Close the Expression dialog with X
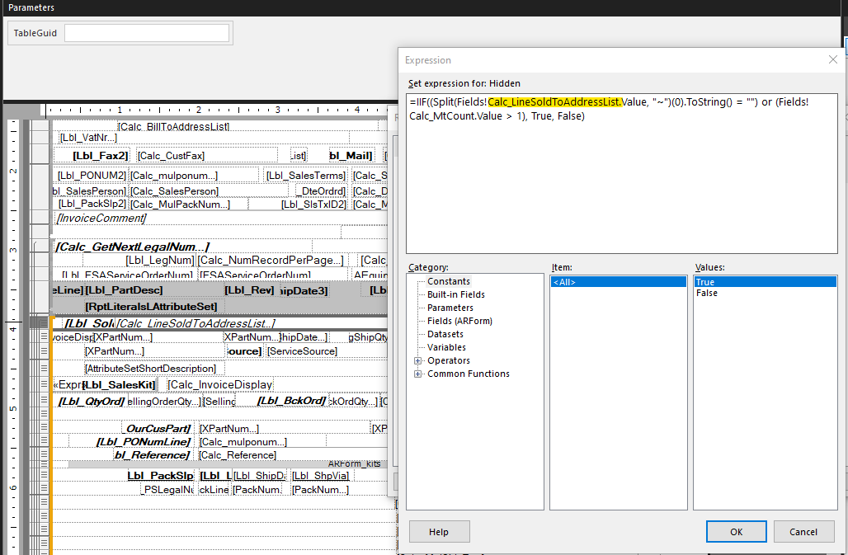 pos(832,59)
